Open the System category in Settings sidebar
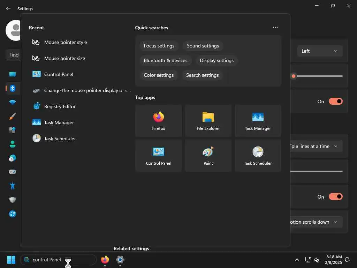This screenshot has width=357, height=268. point(13,74)
